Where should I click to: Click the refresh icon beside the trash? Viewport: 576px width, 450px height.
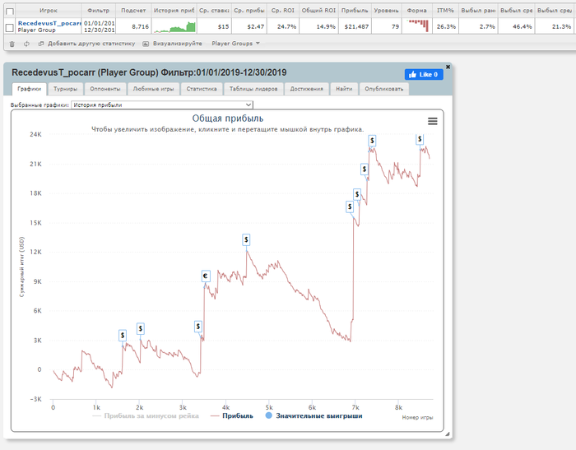pos(26,44)
